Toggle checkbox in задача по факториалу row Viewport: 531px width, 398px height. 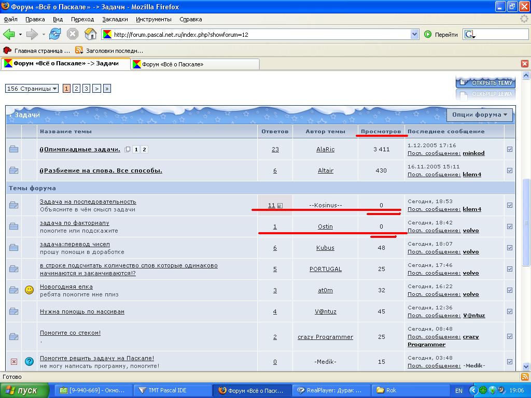(x=509, y=226)
